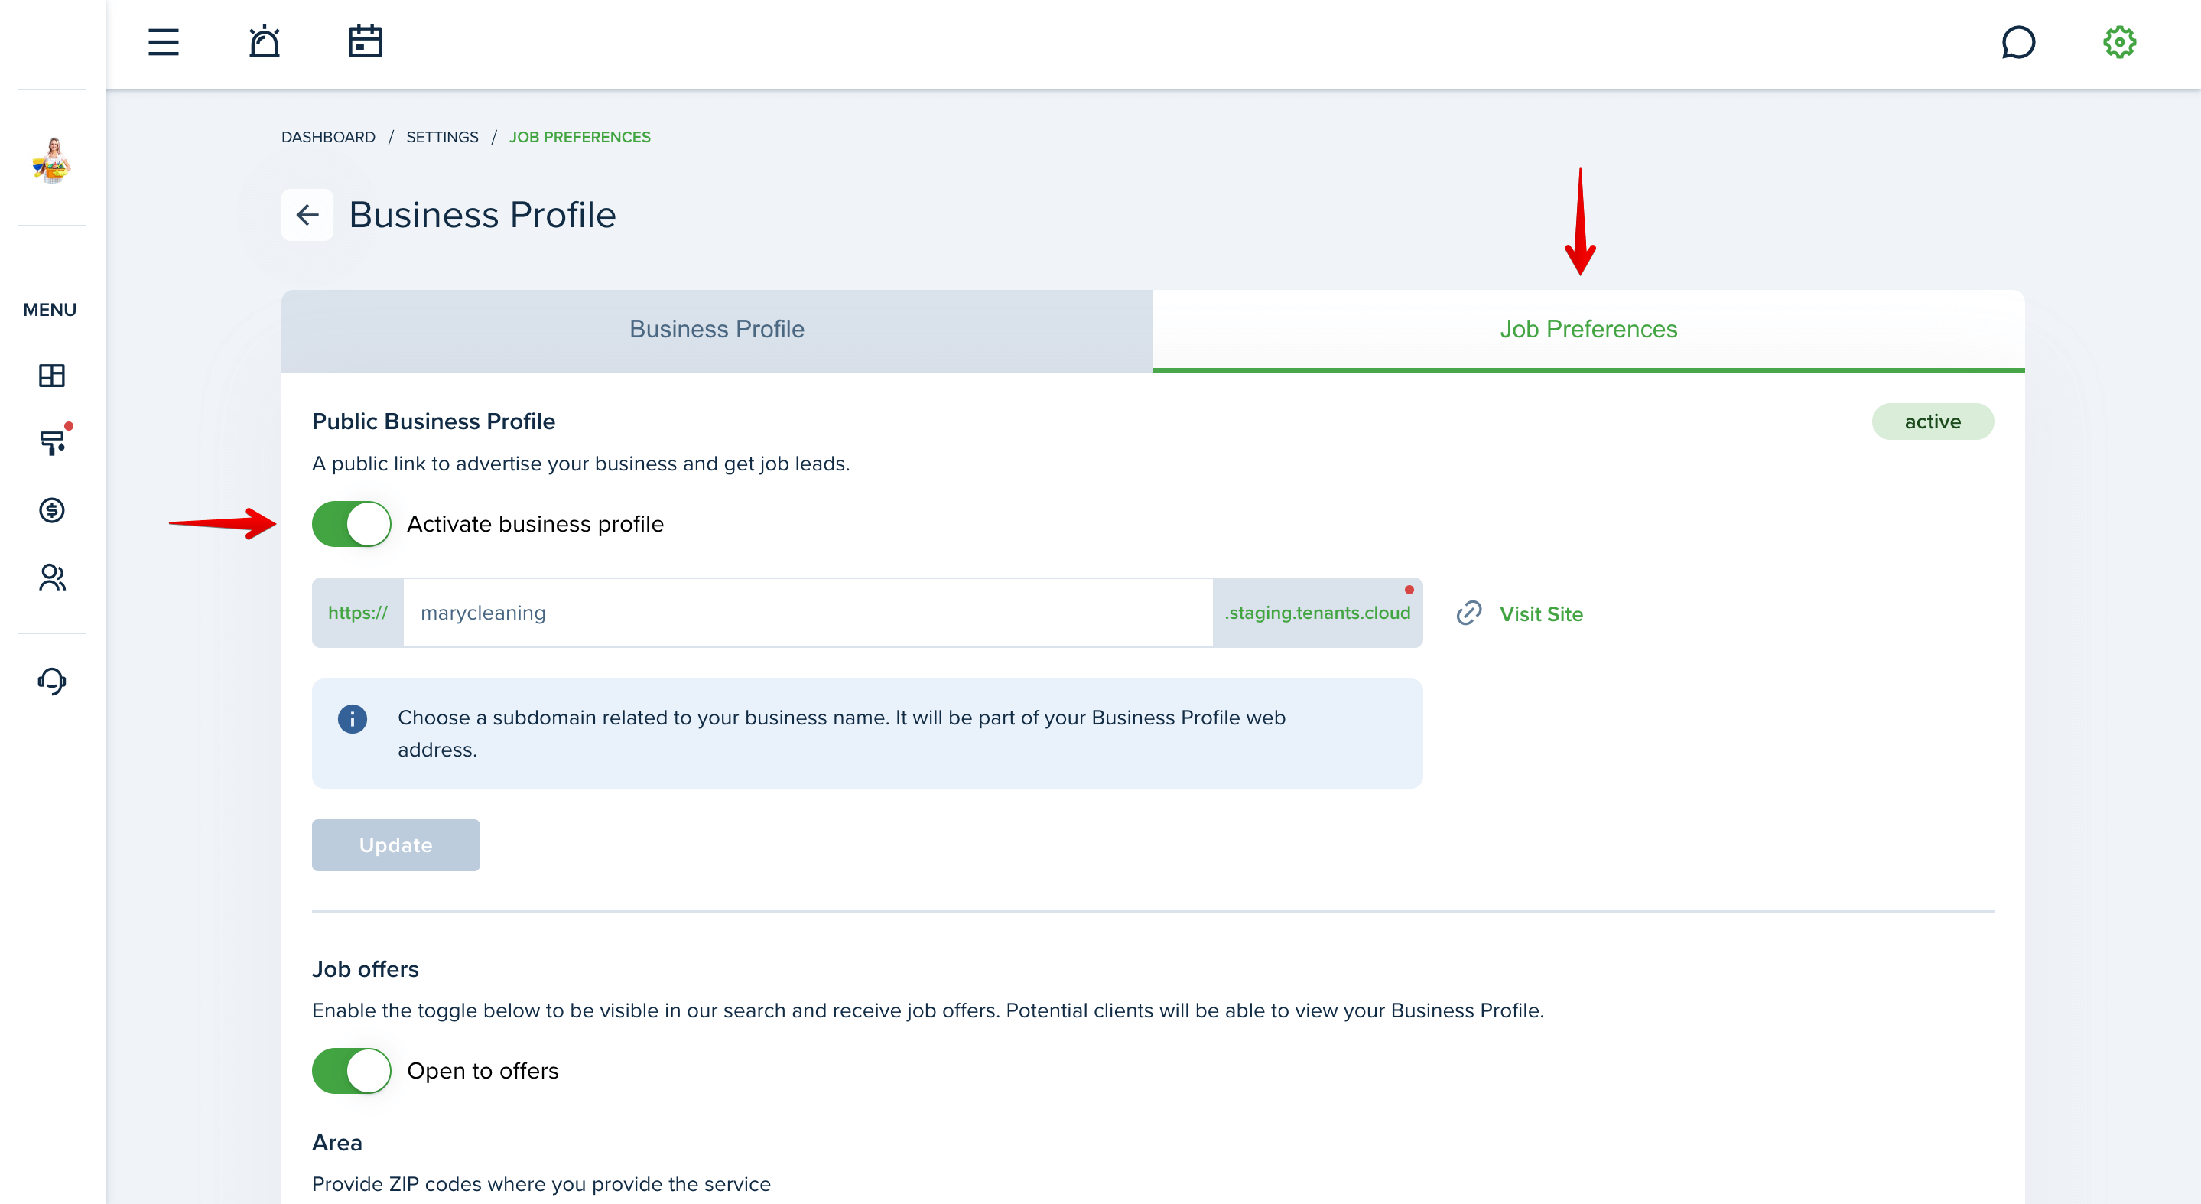
Task: Open the headset support icon
Action: pos(52,681)
